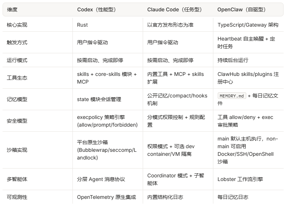Click the 维度 header cell
Viewport: 288px width, 208px height.
(12, 9)
